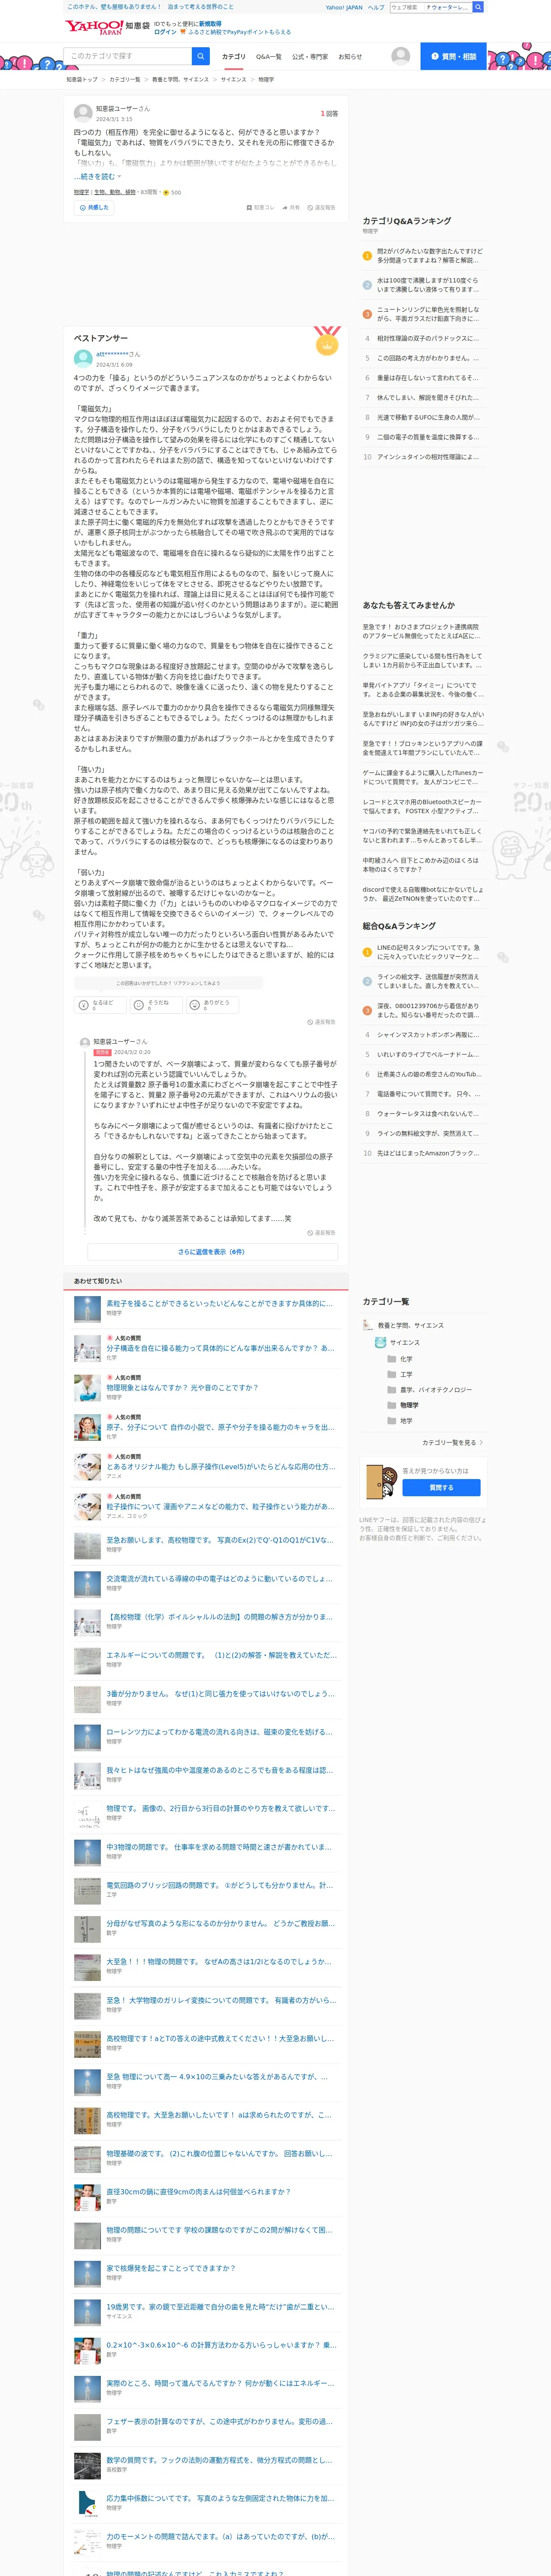This screenshot has width=551, height=2576.
Task: Click the ログイン link
Action: pyautogui.click(x=165, y=32)
